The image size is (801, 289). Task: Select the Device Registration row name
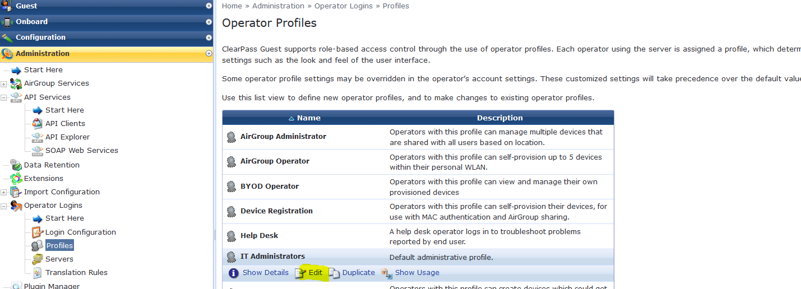(276, 211)
